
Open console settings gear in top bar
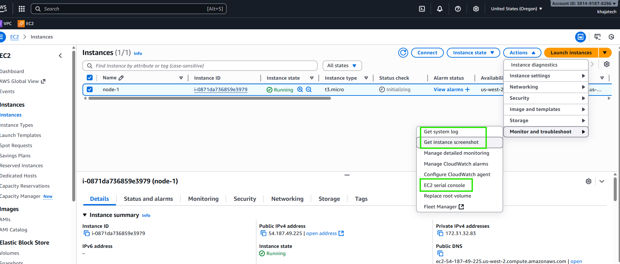pyautogui.click(x=476, y=9)
